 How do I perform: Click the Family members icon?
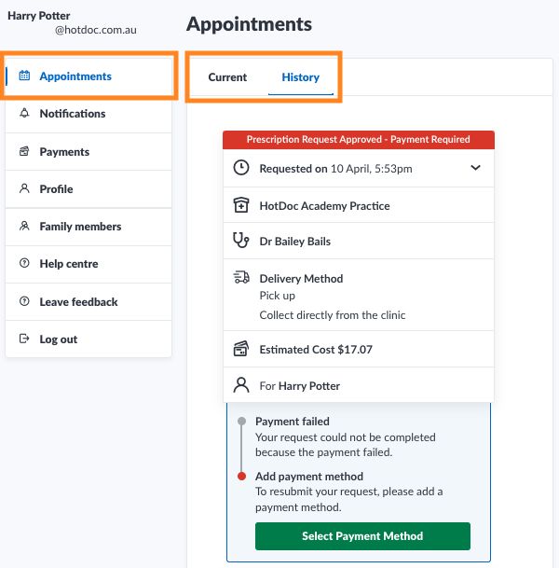click(24, 227)
